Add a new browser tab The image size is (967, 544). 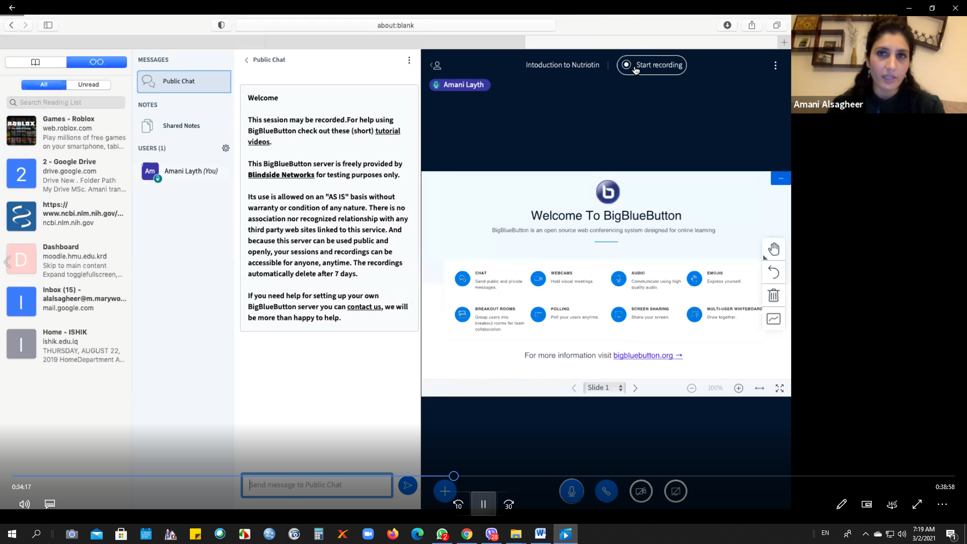coord(784,43)
